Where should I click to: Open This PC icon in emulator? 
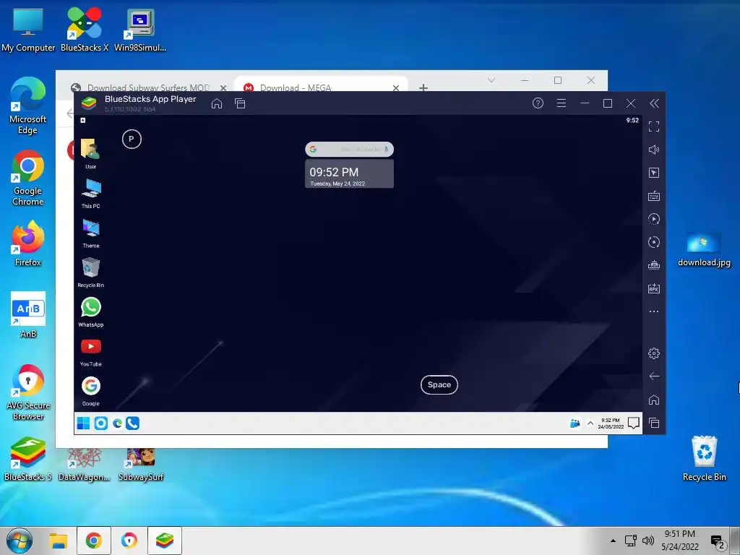click(90, 192)
